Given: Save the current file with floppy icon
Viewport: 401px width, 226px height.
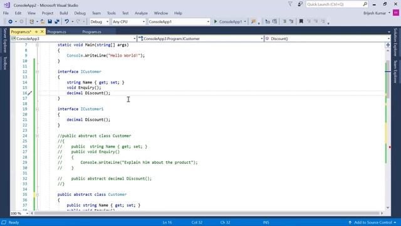Looking at the screenshot, I should [x=50, y=22].
